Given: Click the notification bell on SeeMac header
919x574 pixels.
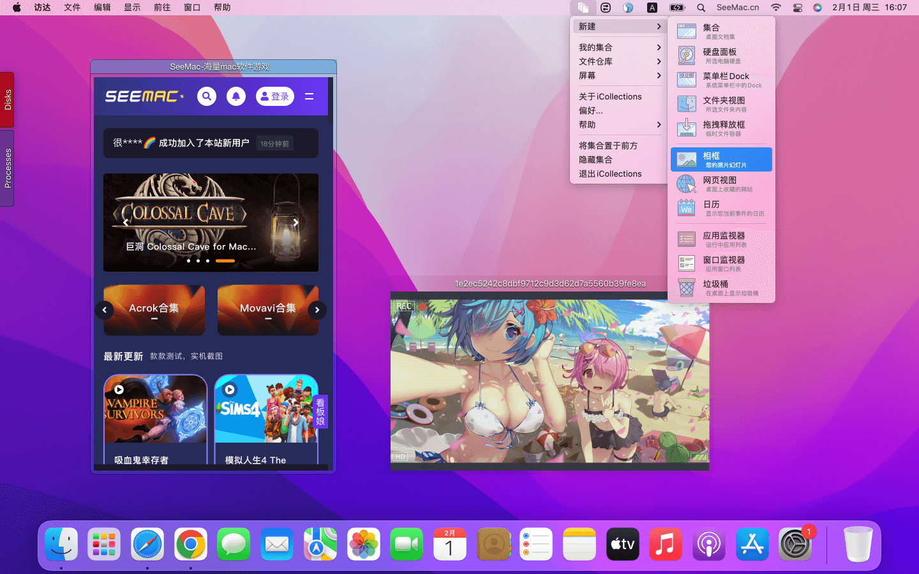Looking at the screenshot, I should (x=236, y=96).
